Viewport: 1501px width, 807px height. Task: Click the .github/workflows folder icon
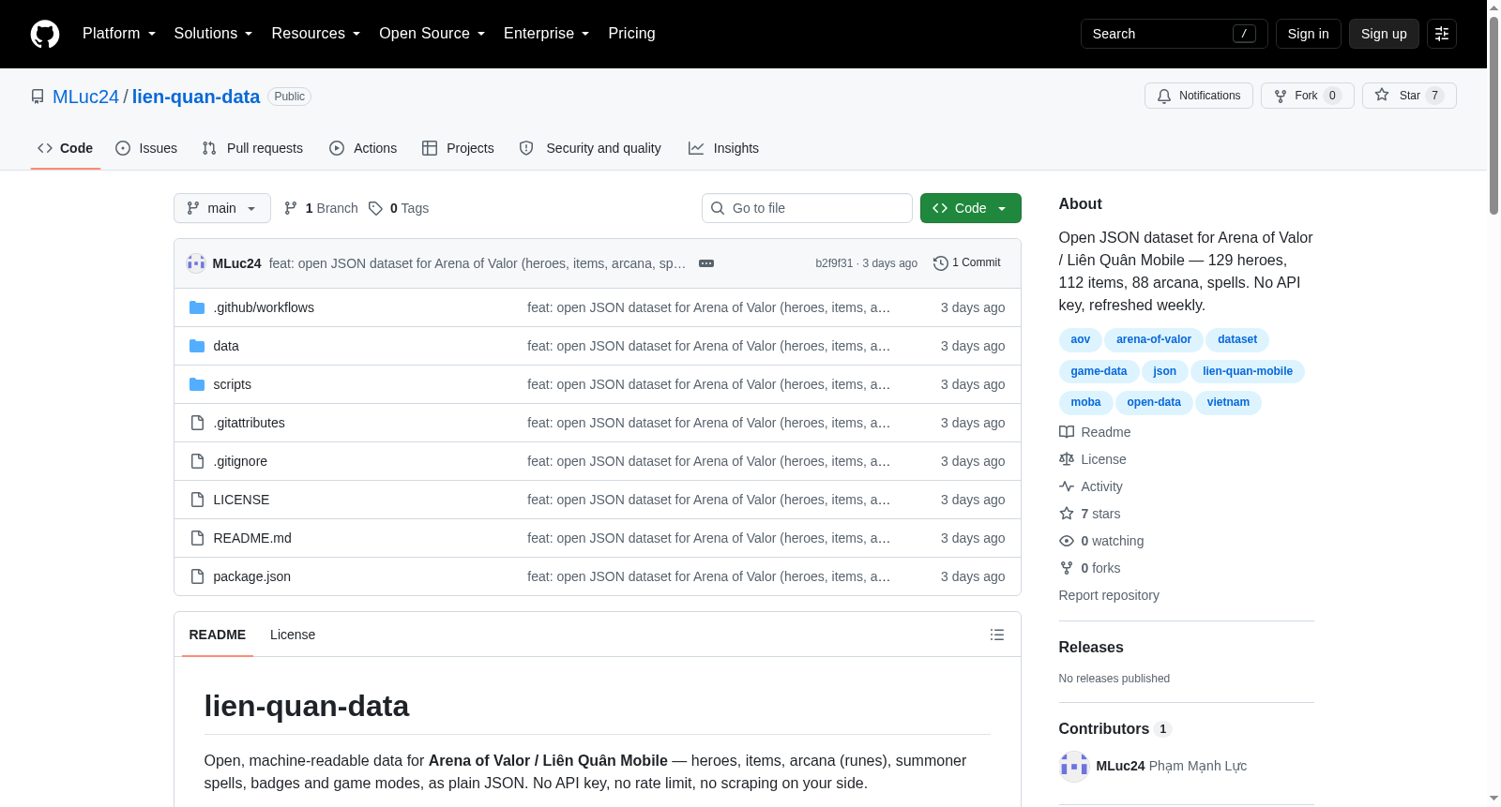point(197,307)
